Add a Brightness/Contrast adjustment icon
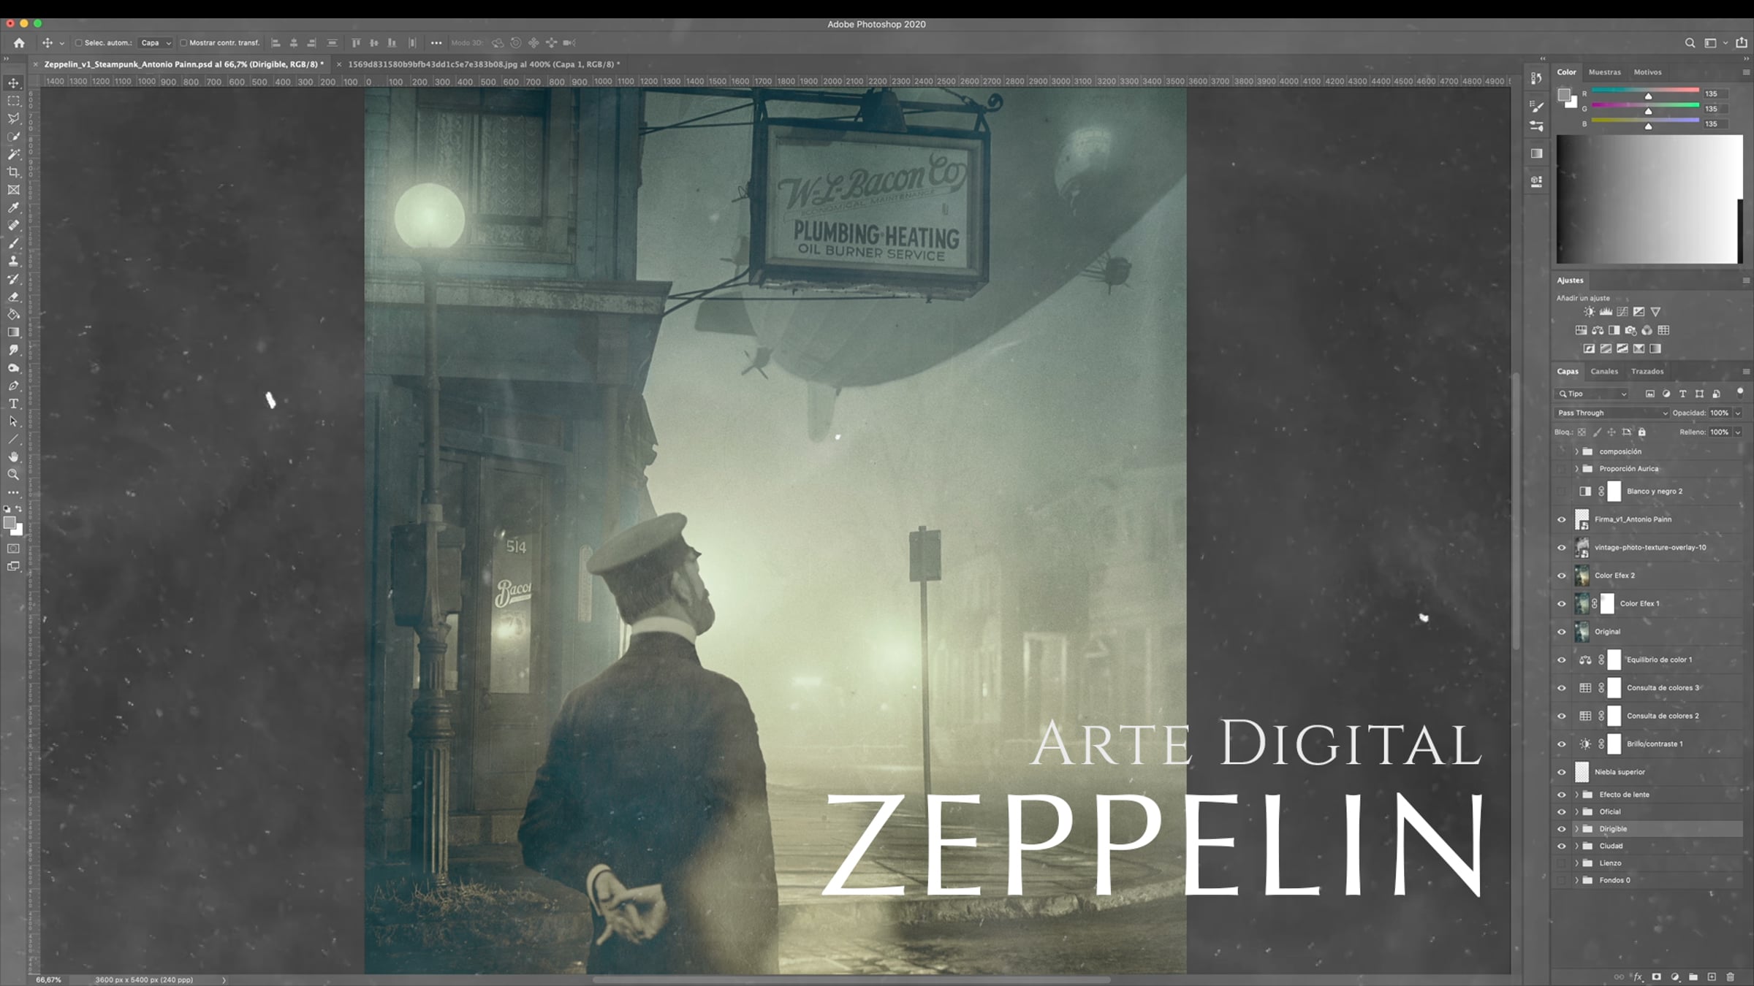The width and height of the screenshot is (1754, 986). pyautogui.click(x=1589, y=312)
